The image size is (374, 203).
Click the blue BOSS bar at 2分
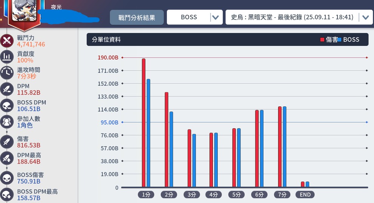click(x=171, y=150)
